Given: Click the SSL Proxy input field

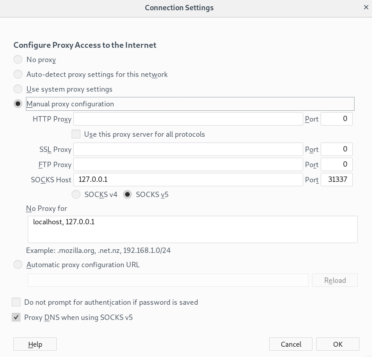Looking at the screenshot, I should [x=188, y=149].
